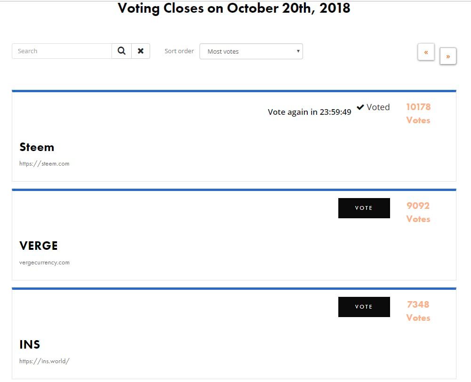Click the sort dropdown's small arrow
The height and width of the screenshot is (382, 471).
point(298,51)
